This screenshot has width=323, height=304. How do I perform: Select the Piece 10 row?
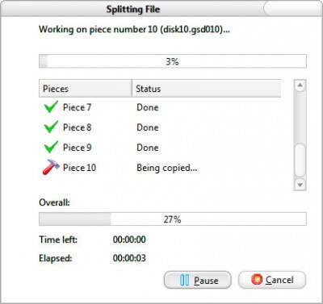(x=160, y=168)
